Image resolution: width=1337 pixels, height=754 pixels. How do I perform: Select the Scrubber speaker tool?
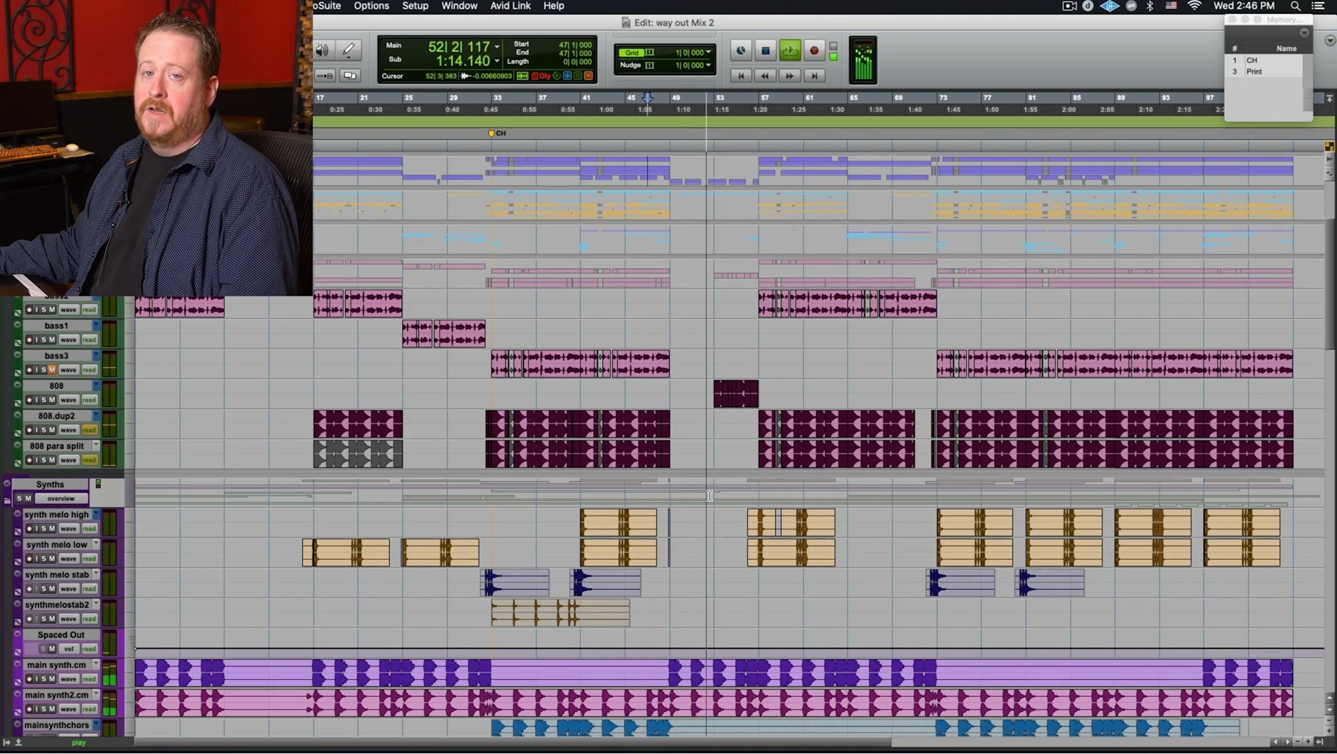point(323,50)
